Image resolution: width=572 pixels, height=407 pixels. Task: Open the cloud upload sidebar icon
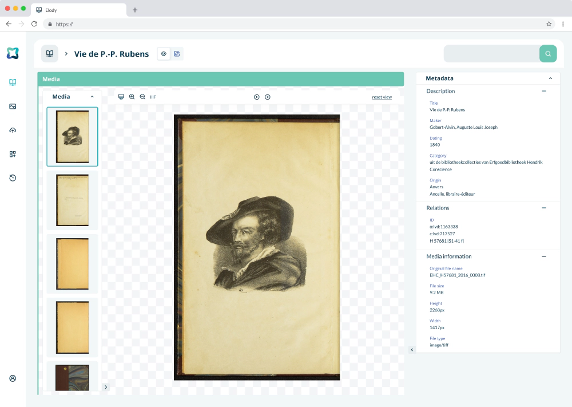pyautogui.click(x=13, y=131)
